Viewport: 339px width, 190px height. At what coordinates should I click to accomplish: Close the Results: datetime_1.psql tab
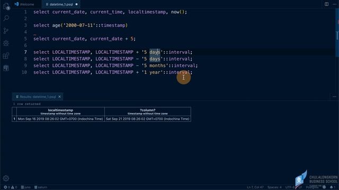point(59,97)
